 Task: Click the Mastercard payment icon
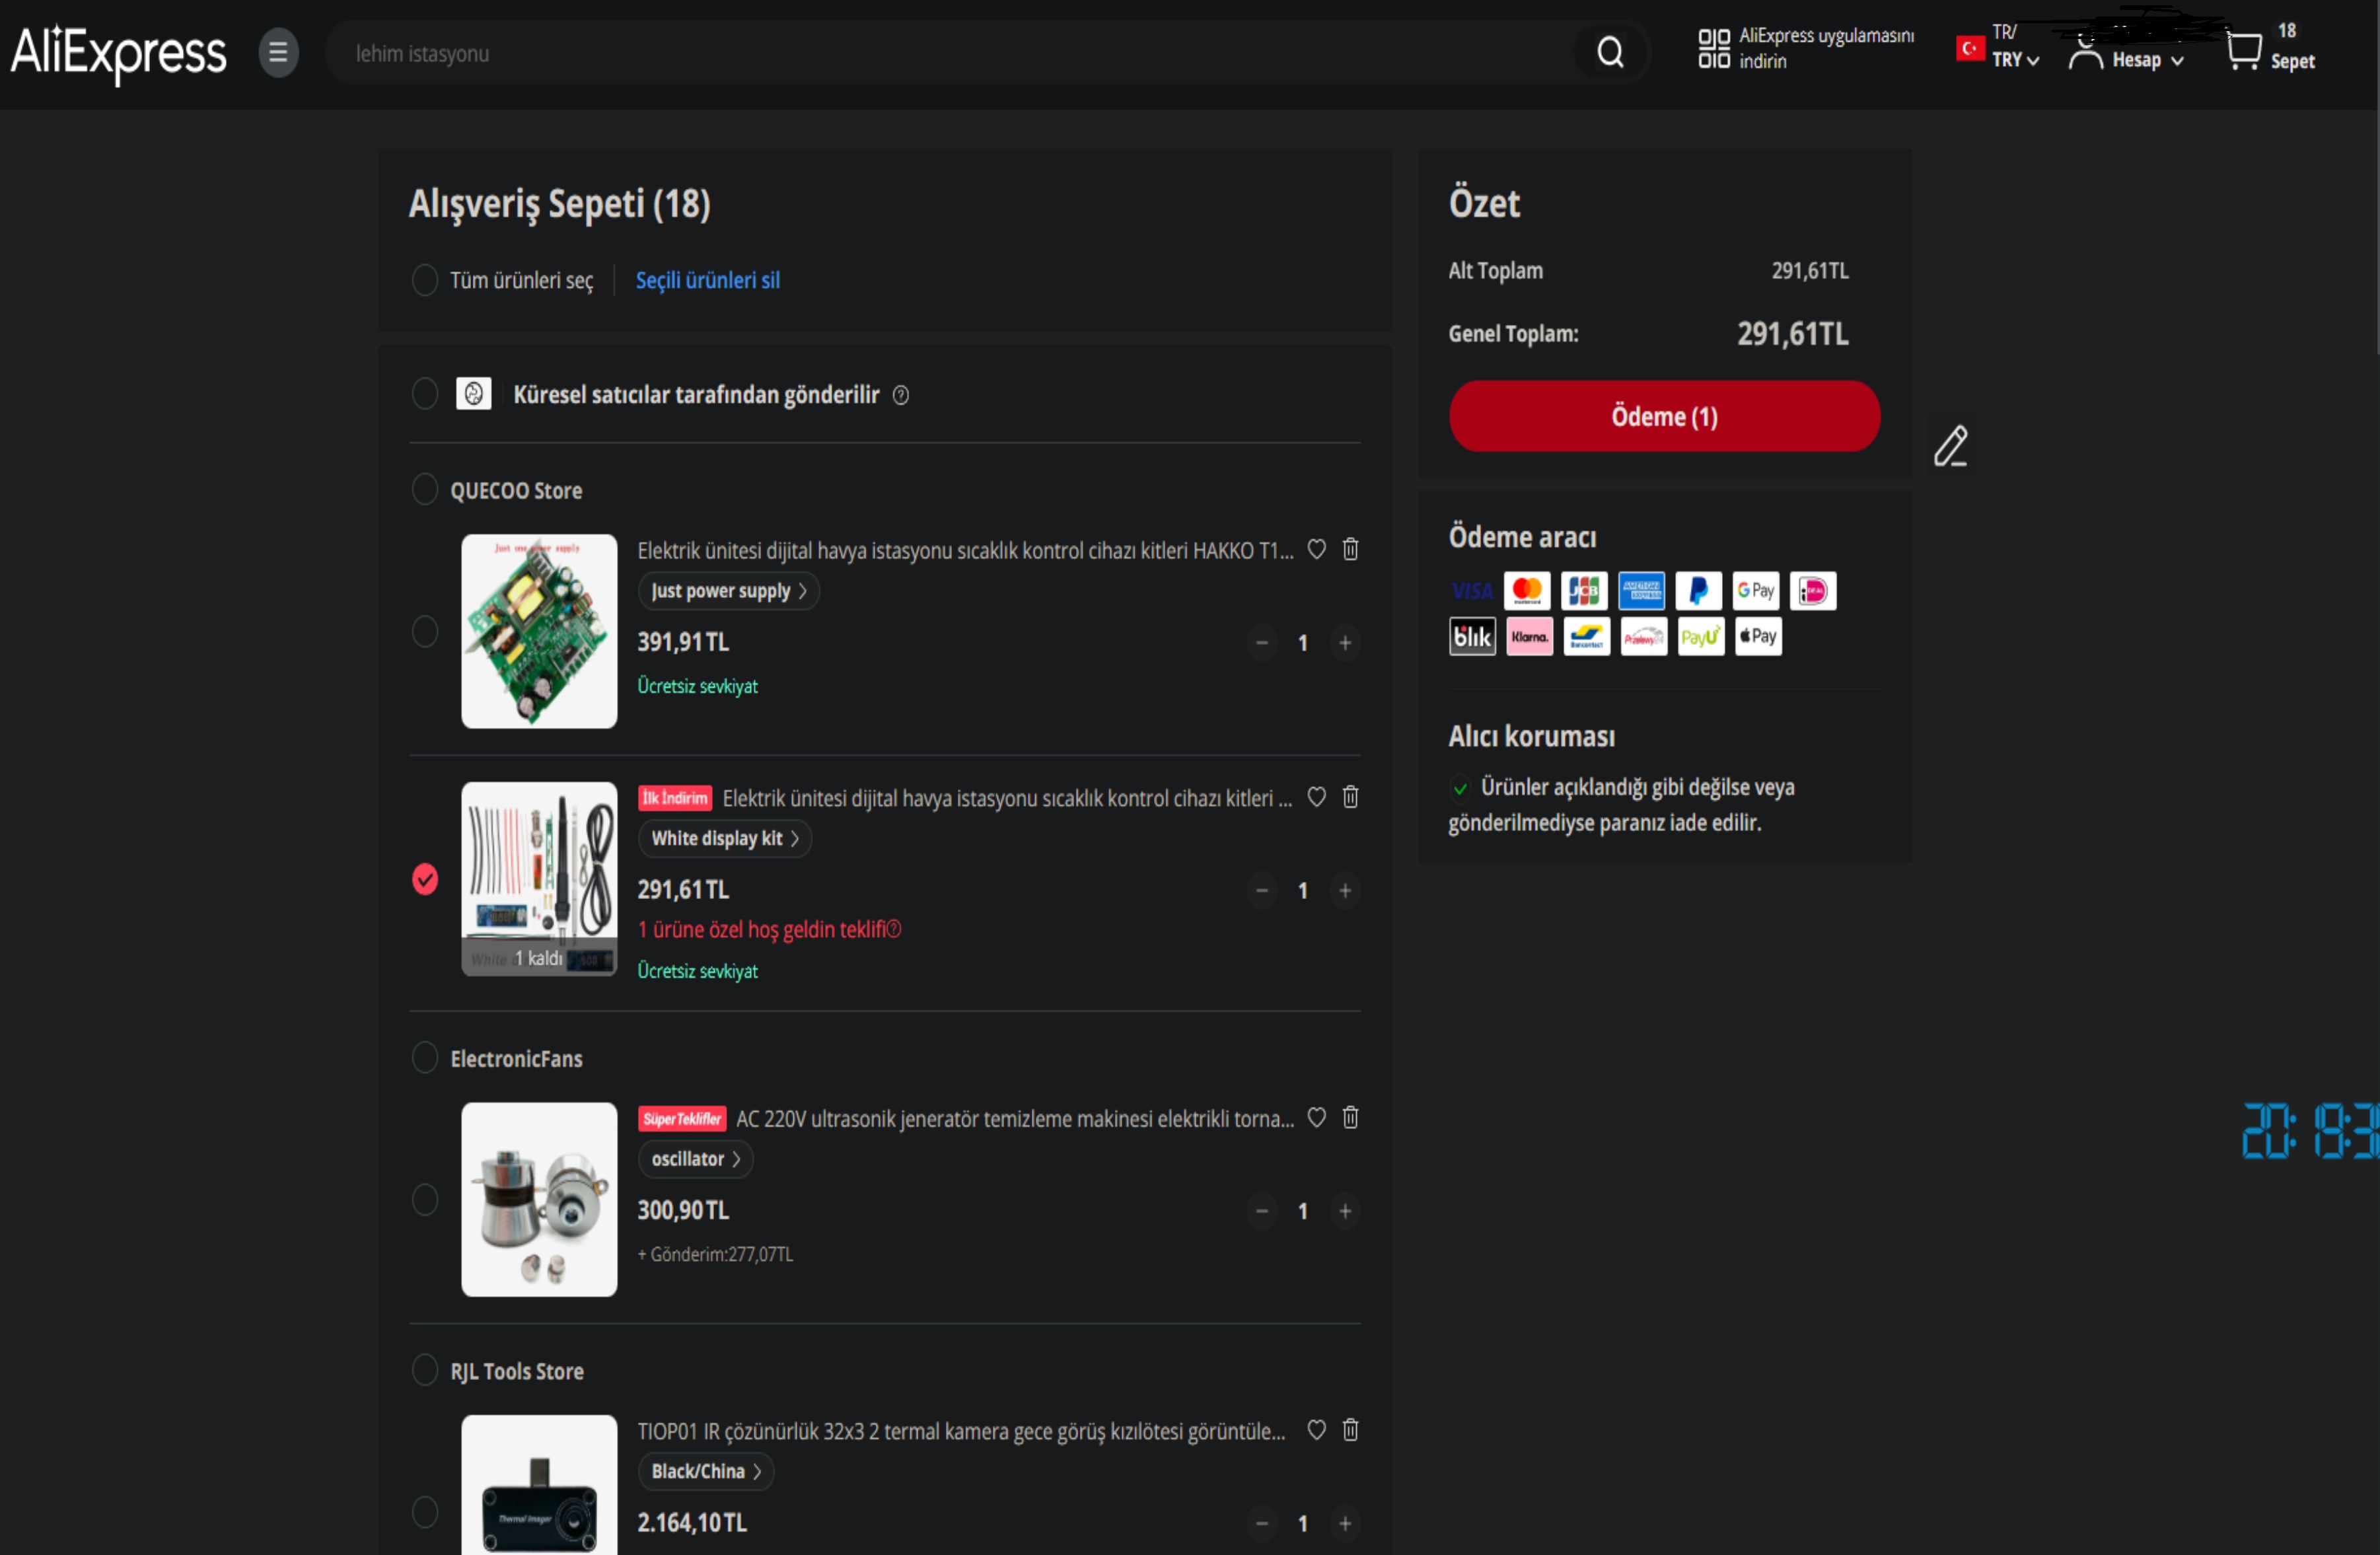point(1527,591)
